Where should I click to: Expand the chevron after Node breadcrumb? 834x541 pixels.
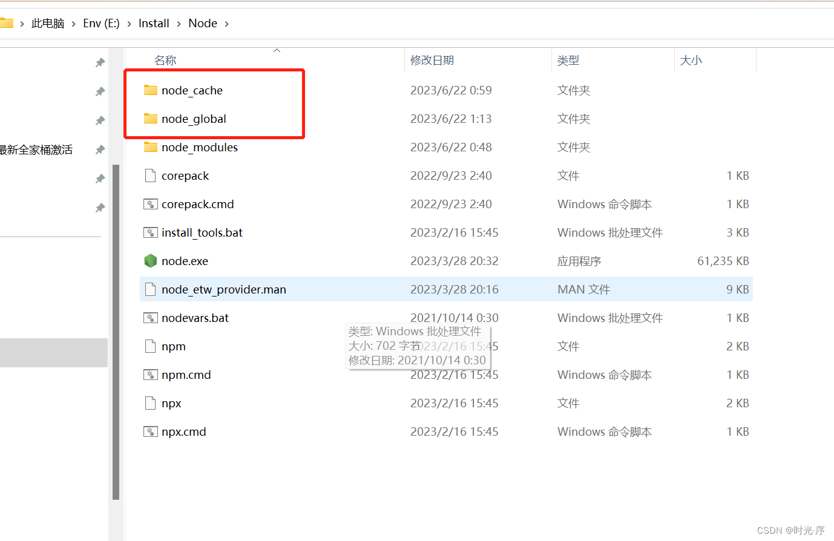226,24
